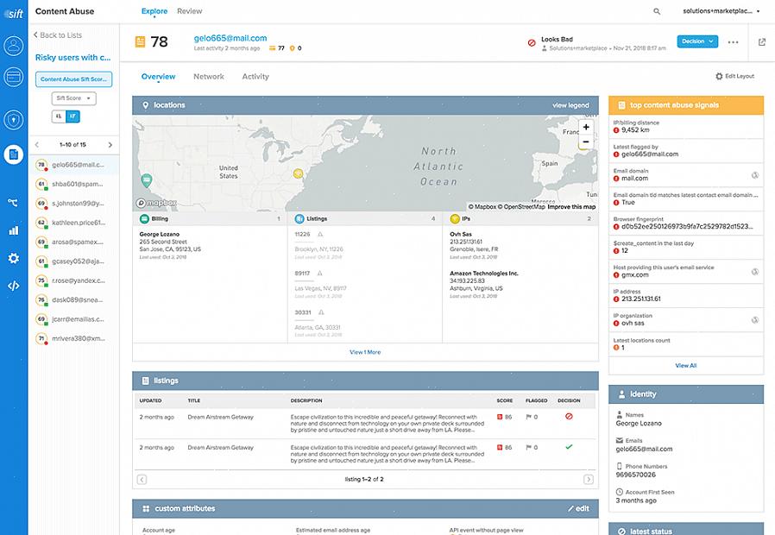Open the settings gear in left sidebar

coord(13,258)
